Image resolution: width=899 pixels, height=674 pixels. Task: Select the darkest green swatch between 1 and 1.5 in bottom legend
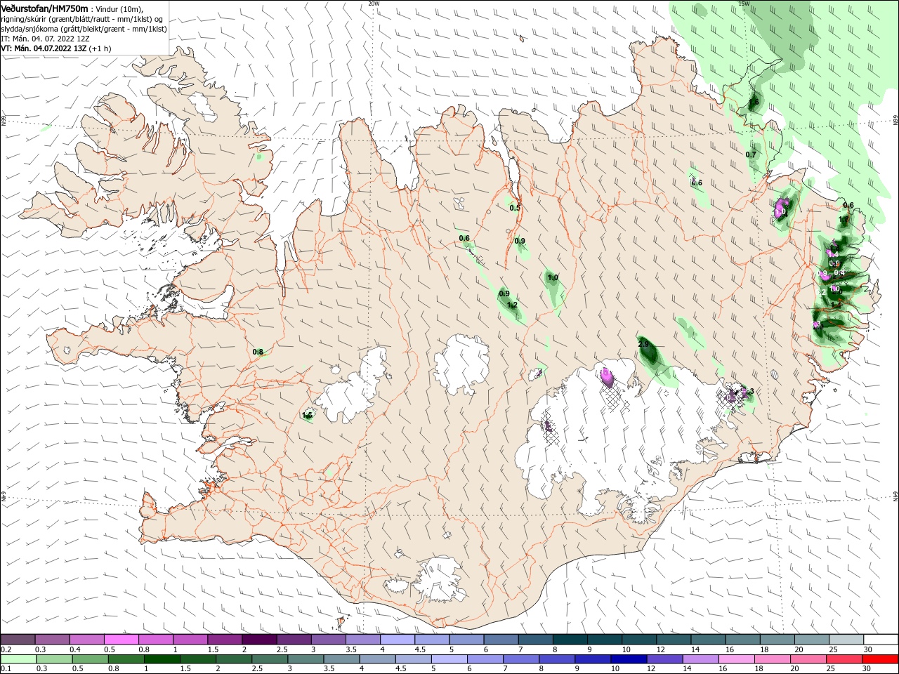point(162,659)
